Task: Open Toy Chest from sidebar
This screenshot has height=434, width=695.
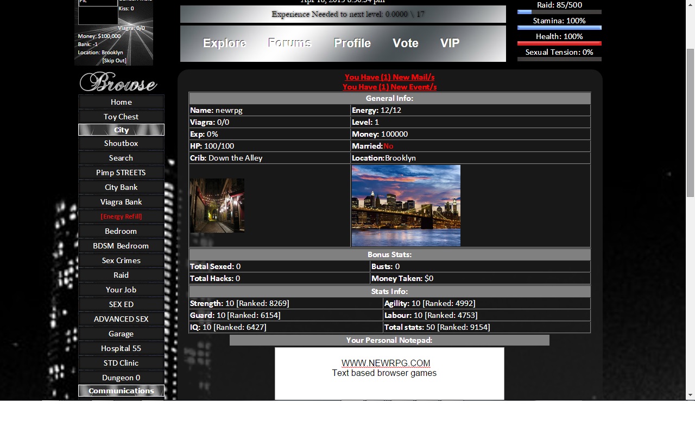Action: point(121,117)
